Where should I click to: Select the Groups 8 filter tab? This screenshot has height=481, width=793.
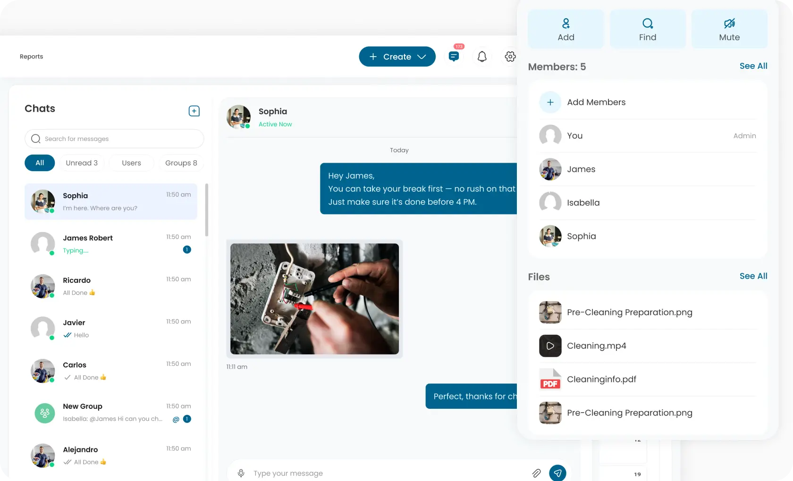coord(181,163)
